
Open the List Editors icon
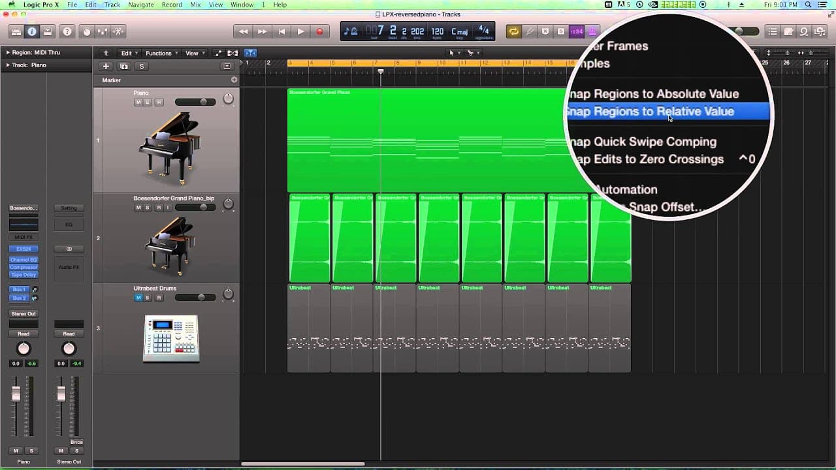[x=773, y=31]
